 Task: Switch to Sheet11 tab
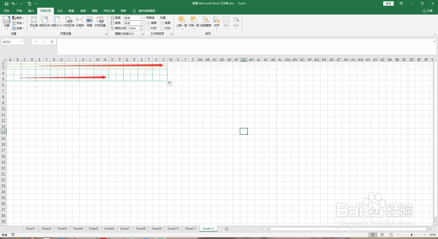coord(191,229)
